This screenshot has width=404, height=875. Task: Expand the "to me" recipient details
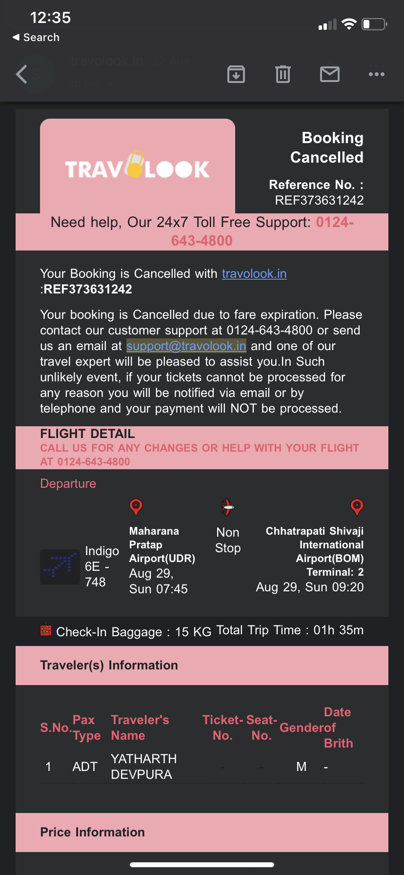coord(91,84)
